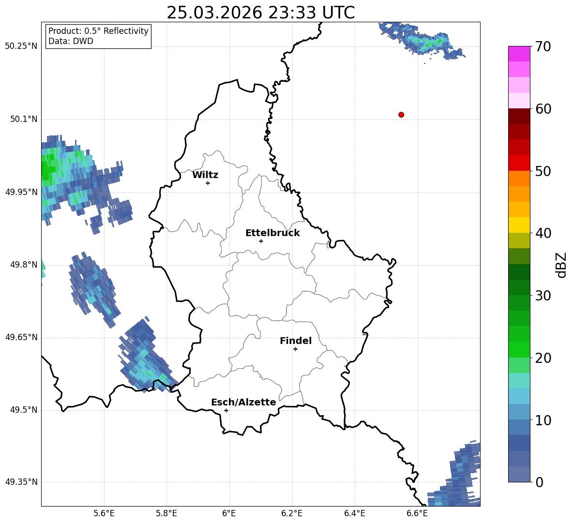Click the 30 tick on the colorbar

(x=543, y=296)
